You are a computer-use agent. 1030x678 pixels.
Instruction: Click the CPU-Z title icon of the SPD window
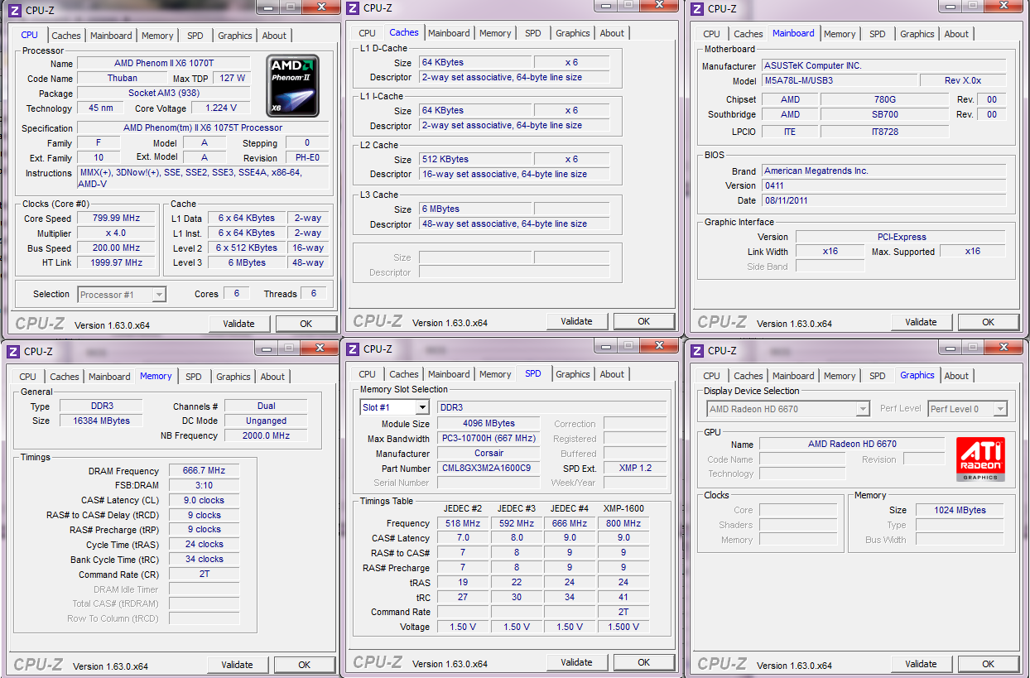(352, 349)
